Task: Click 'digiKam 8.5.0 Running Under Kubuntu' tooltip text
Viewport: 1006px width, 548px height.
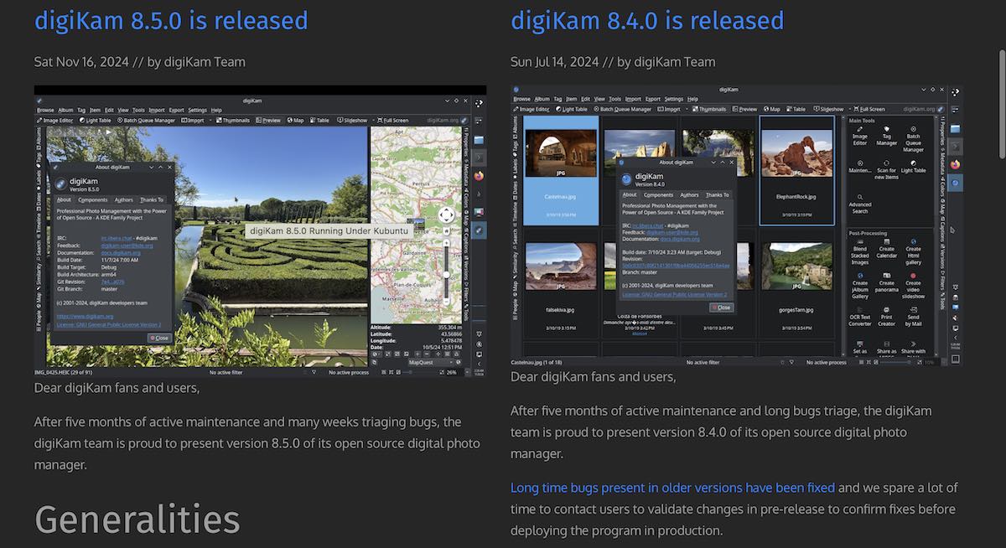Action: tap(329, 230)
